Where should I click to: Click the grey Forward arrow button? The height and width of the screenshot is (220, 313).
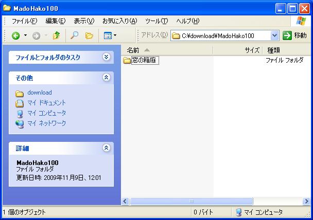click(x=37, y=36)
